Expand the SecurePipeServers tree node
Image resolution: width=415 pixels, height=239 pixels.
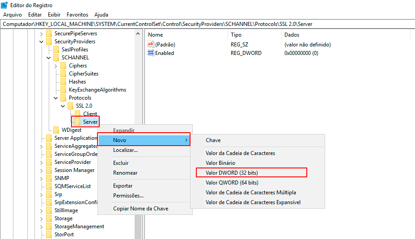41,34
